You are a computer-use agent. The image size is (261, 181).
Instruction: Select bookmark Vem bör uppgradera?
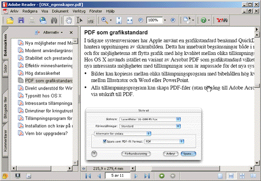click(43, 133)
